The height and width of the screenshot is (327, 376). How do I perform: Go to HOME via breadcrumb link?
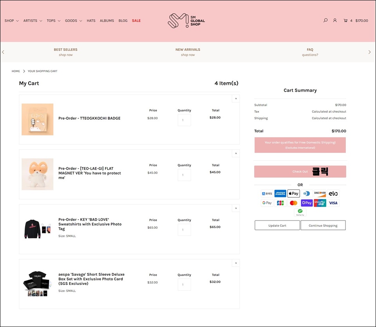(x=16, y=71)
